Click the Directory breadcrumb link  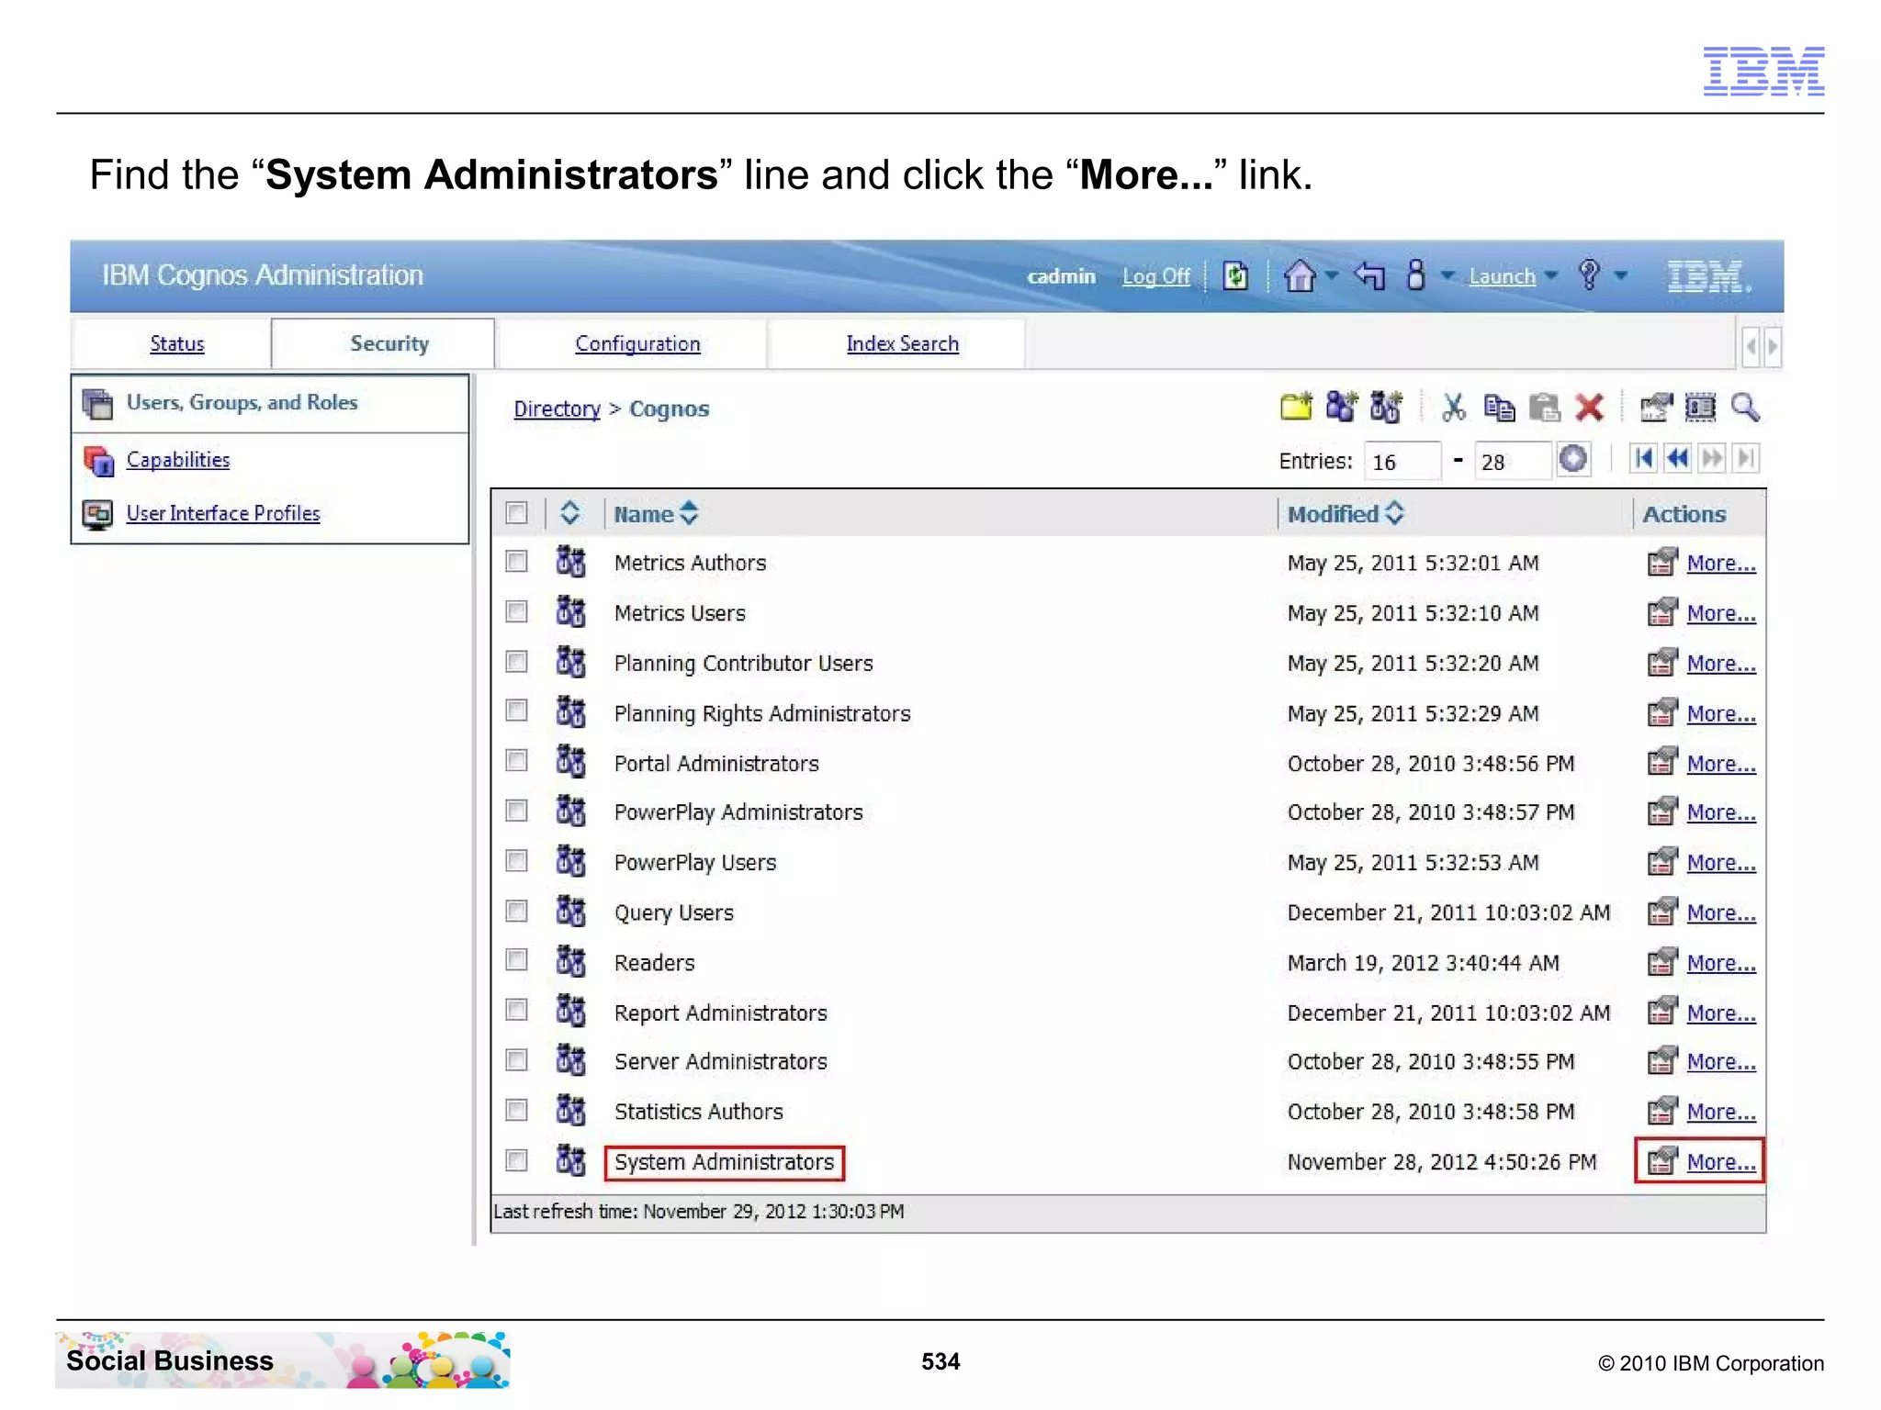pyautogui.click(x=557, y=408)
